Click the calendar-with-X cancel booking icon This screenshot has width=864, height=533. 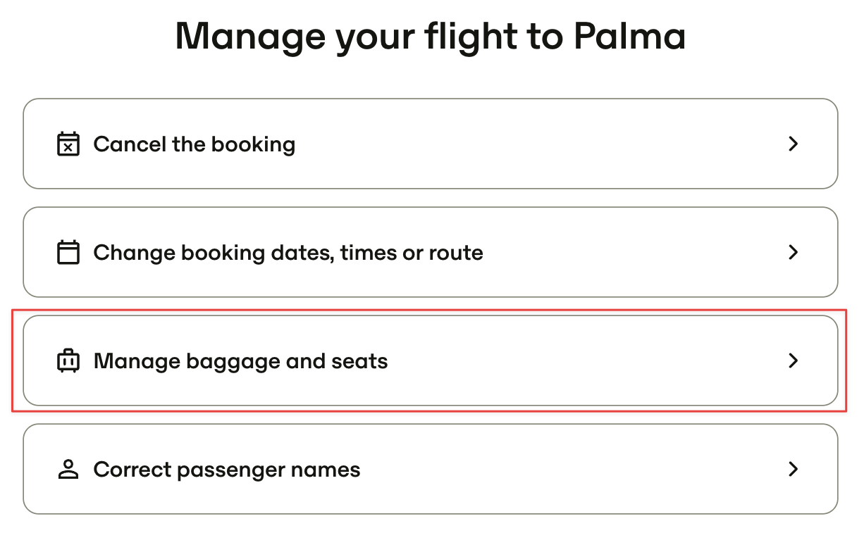tap(68, 144)
